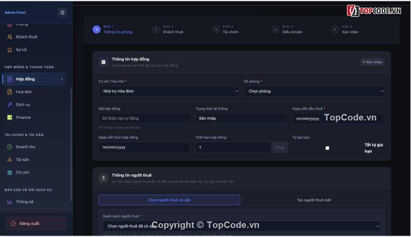Click the sidebar vertical scrollbar
The height and width of the screenshot is (237, 411).
pyautogui.click(x=71, y=145)
